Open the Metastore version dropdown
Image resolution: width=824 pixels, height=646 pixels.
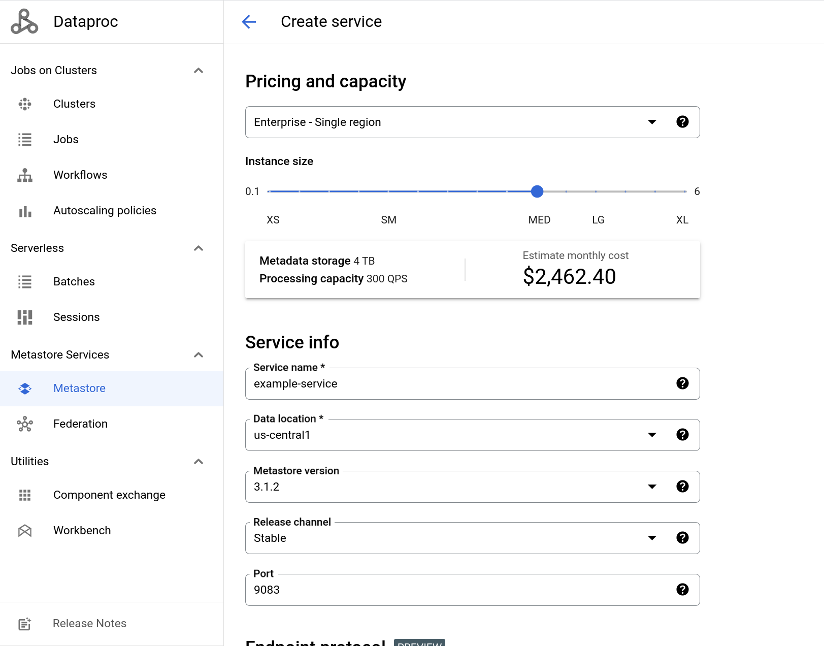pos(651,487)
